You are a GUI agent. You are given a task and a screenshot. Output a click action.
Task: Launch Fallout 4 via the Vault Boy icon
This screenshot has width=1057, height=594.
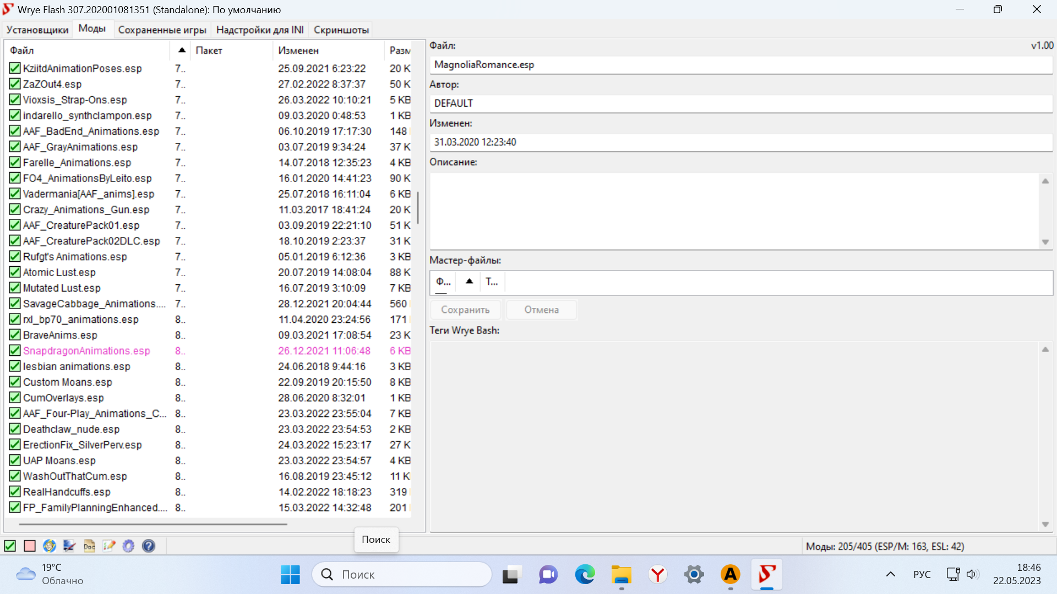tap(50, 546)
